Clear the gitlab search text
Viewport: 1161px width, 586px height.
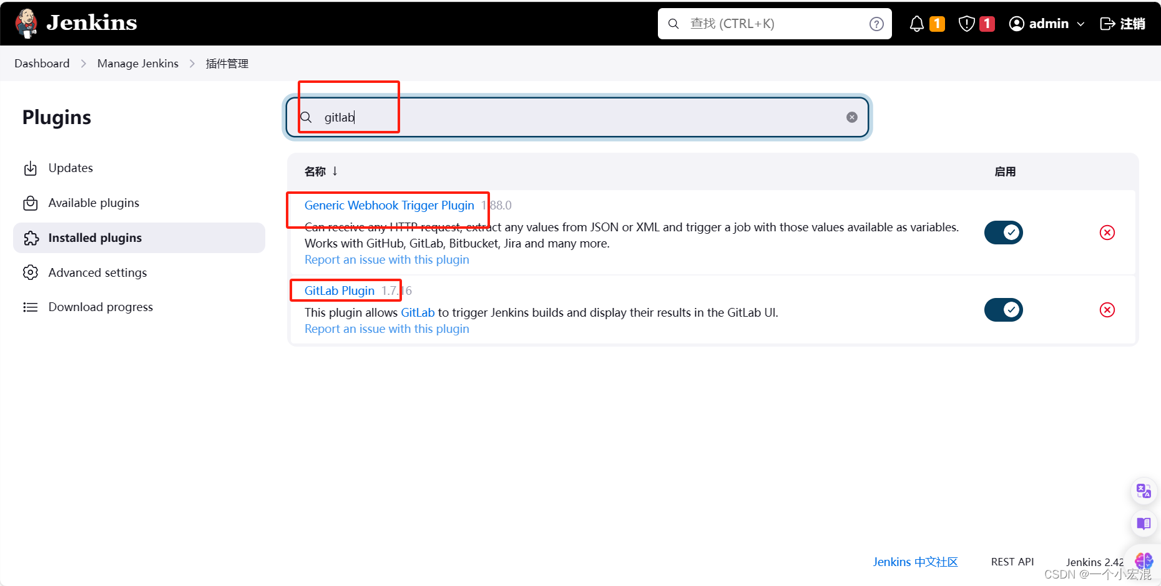click(851, 117)
